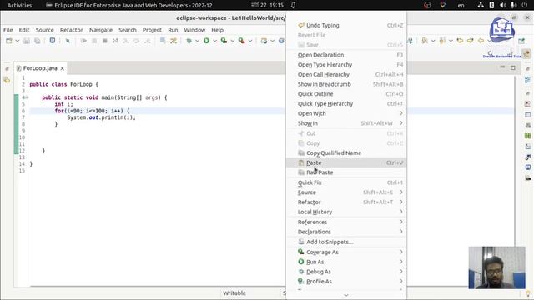Click the New Server toolbar icon
The image size is (534, 300).
pos(264,41)
